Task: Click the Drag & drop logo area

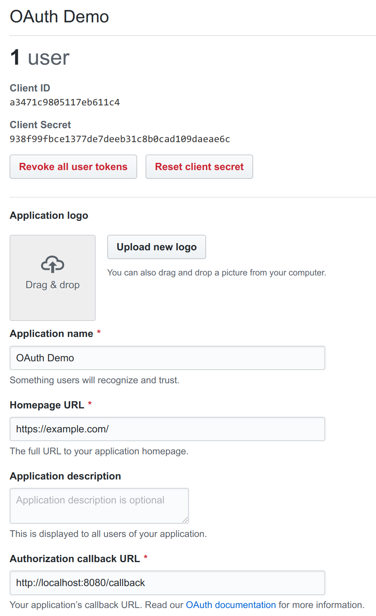Action: [53, 278]
